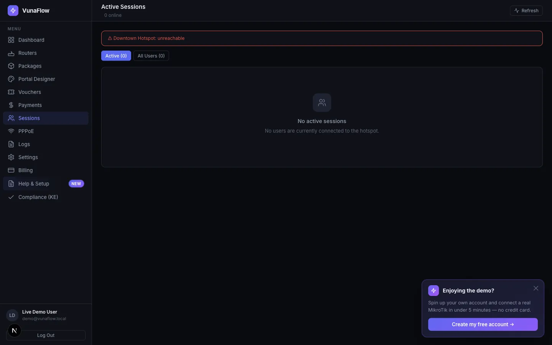Image resolution: width=552 pixels, height=345 pixels.
Task: Go to Billing page
Action: (46, 170)
